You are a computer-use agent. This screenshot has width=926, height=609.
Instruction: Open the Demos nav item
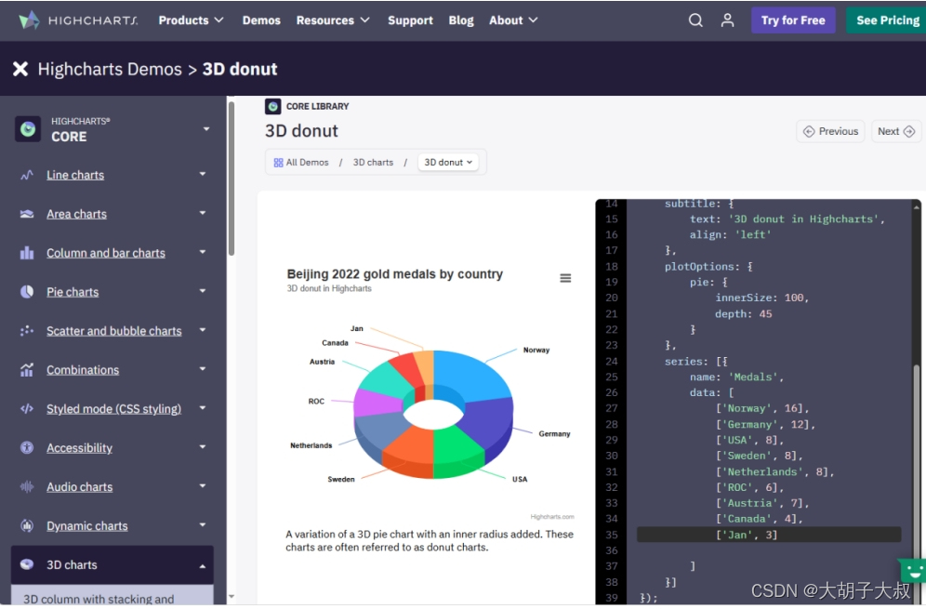tap(261, 20)
